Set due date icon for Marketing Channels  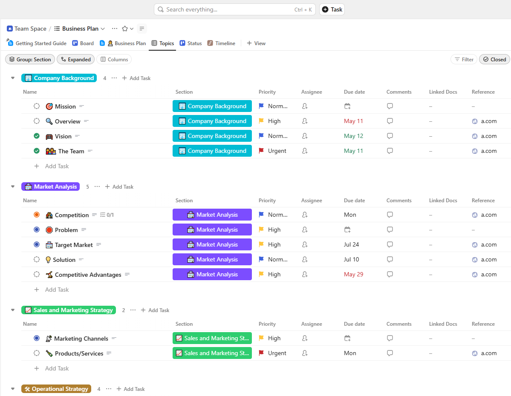pos(347,339)
